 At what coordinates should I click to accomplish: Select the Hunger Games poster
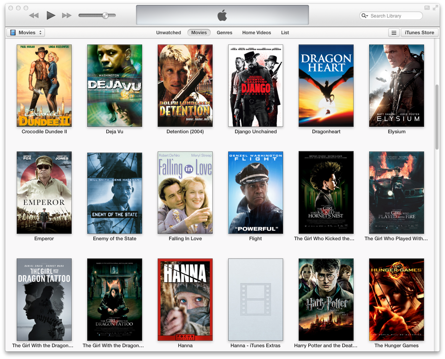(x=397, y=300)
